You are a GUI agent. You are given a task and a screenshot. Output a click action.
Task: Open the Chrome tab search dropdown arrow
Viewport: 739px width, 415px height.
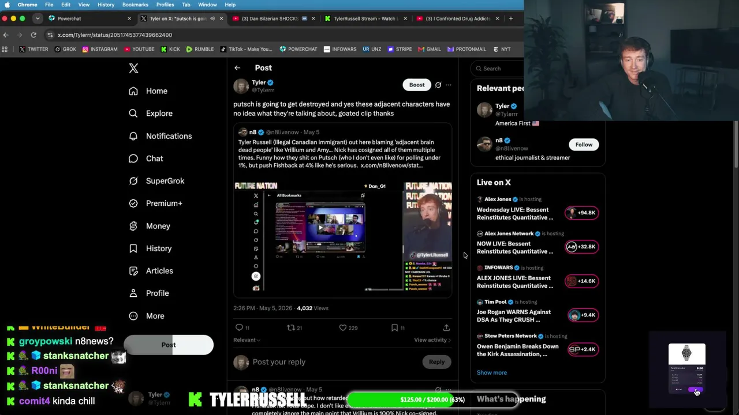(38, 18)
